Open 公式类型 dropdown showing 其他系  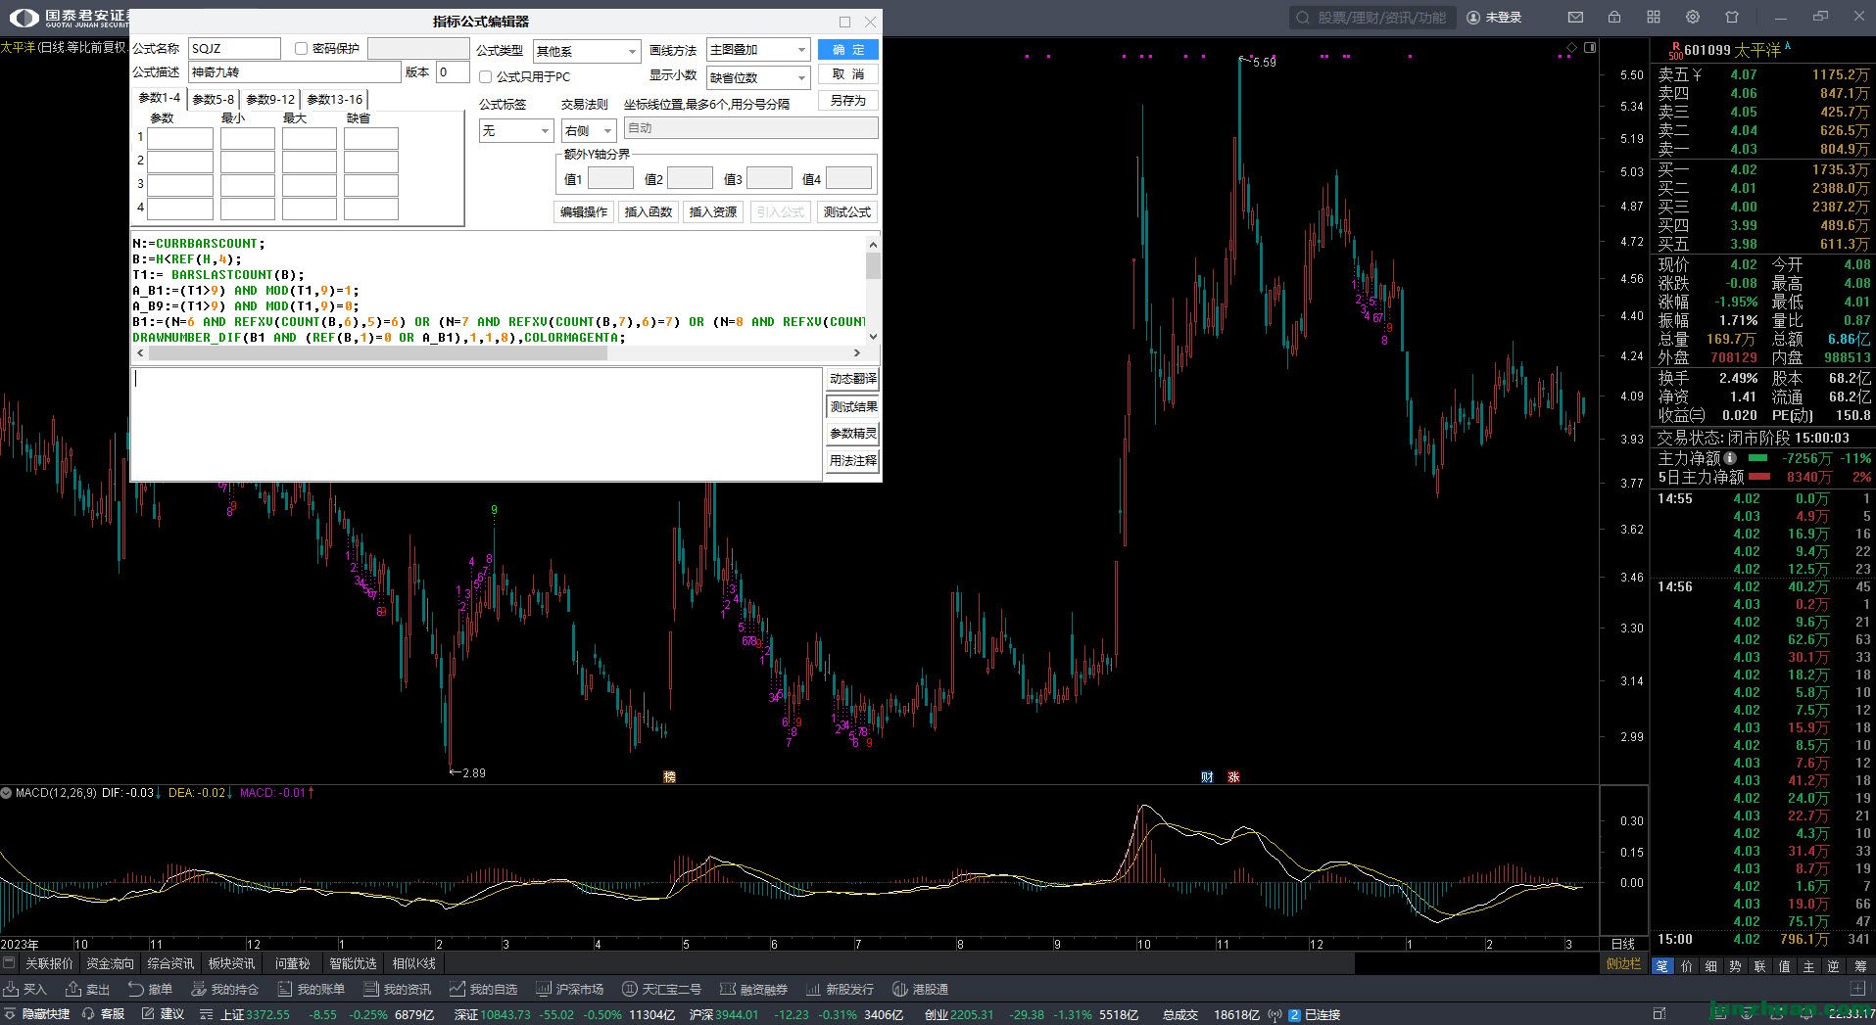pyautogui.click(x=587, y=50)
